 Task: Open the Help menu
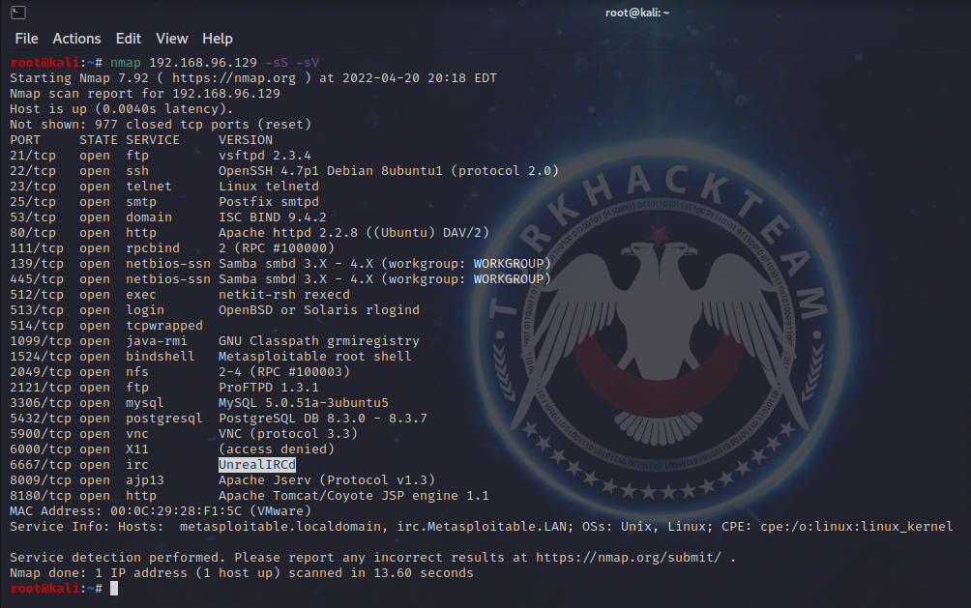(218, 39)
